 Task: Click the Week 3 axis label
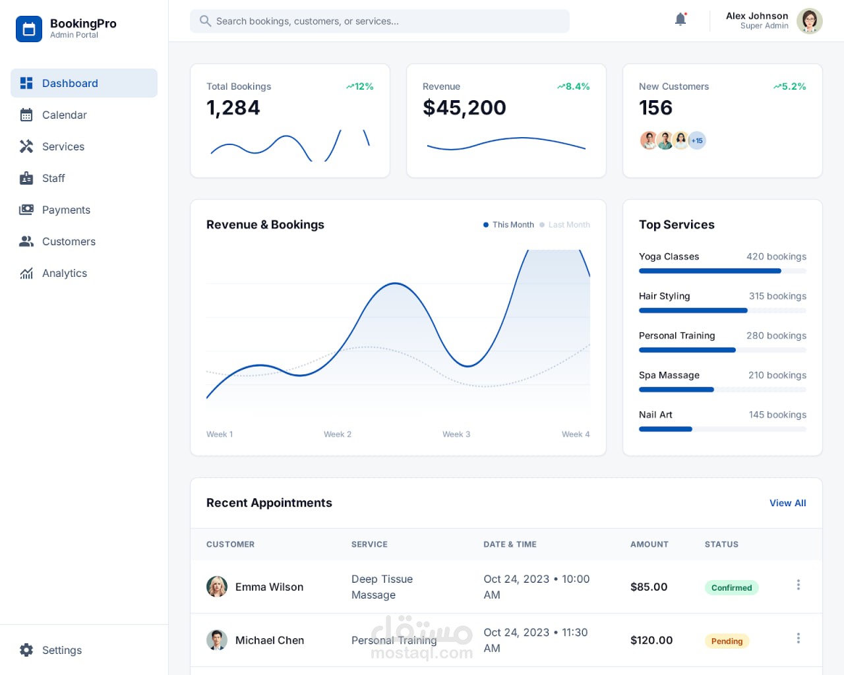456,434
